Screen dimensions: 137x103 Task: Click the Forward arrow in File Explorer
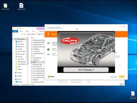tap(17, 34)
